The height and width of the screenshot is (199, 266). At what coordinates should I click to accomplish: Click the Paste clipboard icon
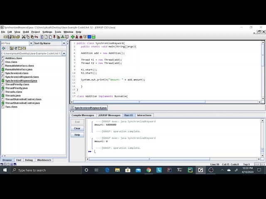click(x=32, y=37)
